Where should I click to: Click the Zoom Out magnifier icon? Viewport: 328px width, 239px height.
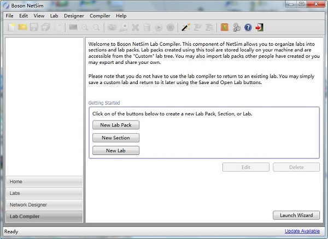96,27
